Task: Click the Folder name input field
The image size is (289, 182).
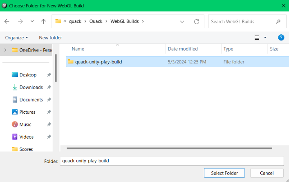Action: pyautogui.click(x=172, y=161)
